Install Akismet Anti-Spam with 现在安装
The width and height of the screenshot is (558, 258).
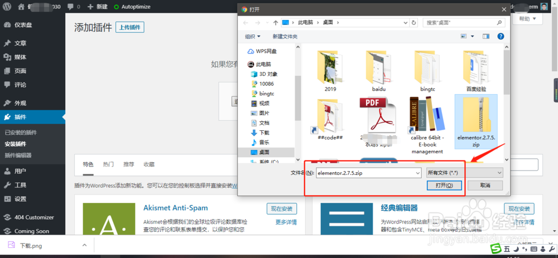click(x=281, y=208)
